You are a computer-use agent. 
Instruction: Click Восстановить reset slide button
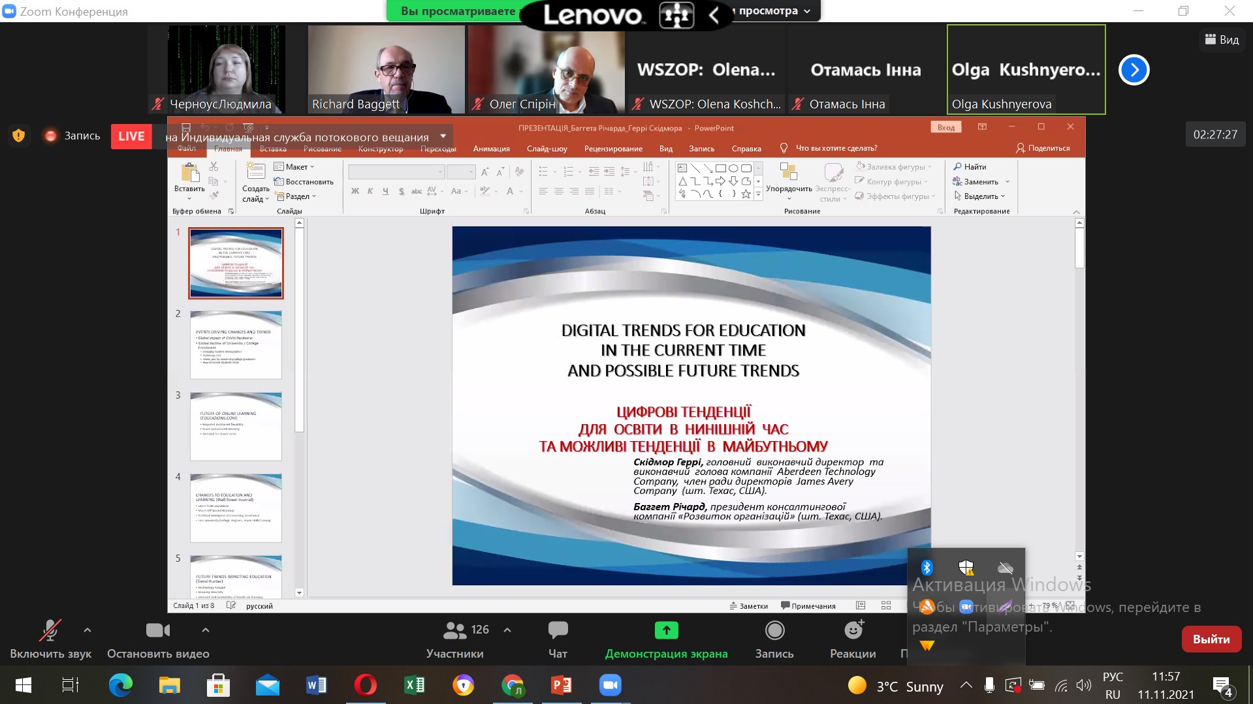304,182
